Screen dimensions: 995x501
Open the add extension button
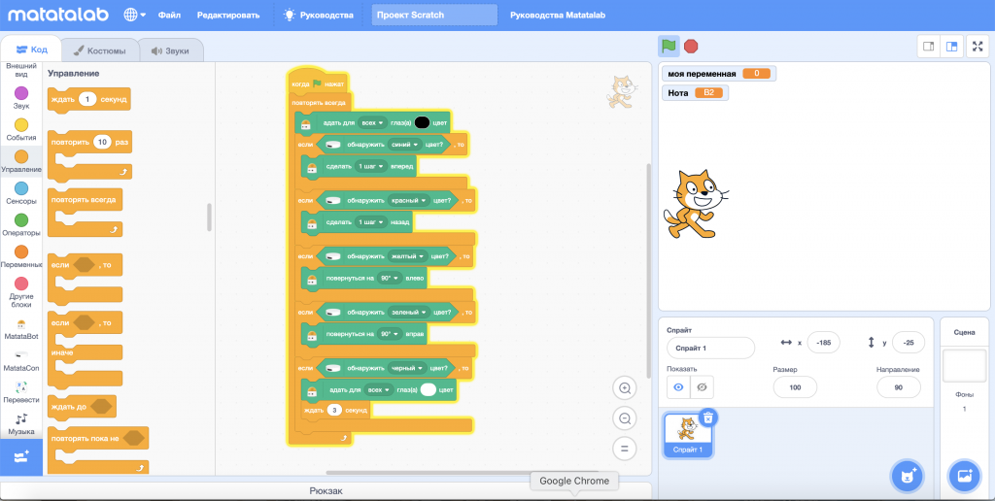coord(21,455)
